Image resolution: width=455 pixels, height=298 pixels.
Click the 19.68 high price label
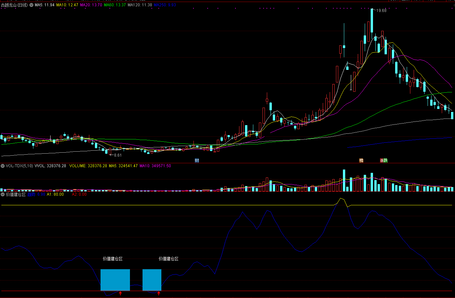click(x=381, y=11)
